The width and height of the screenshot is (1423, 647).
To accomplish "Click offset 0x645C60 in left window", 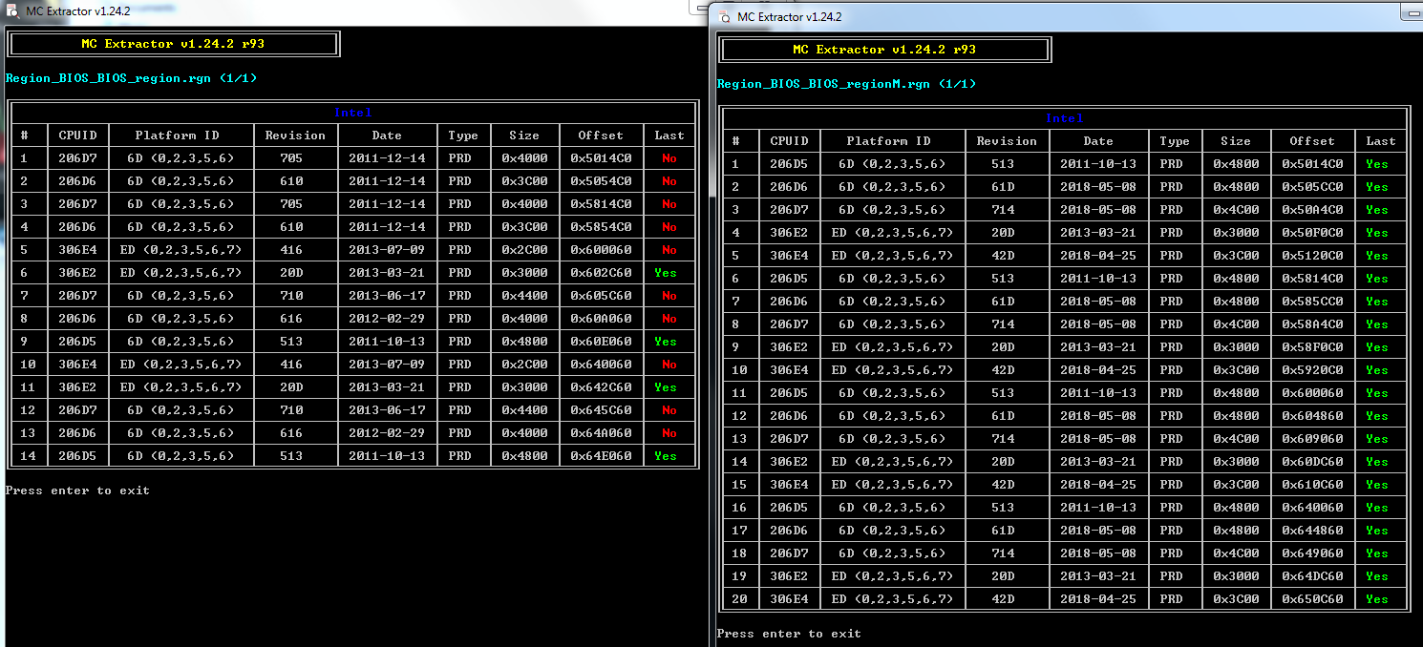I will (x=601, y=410).
